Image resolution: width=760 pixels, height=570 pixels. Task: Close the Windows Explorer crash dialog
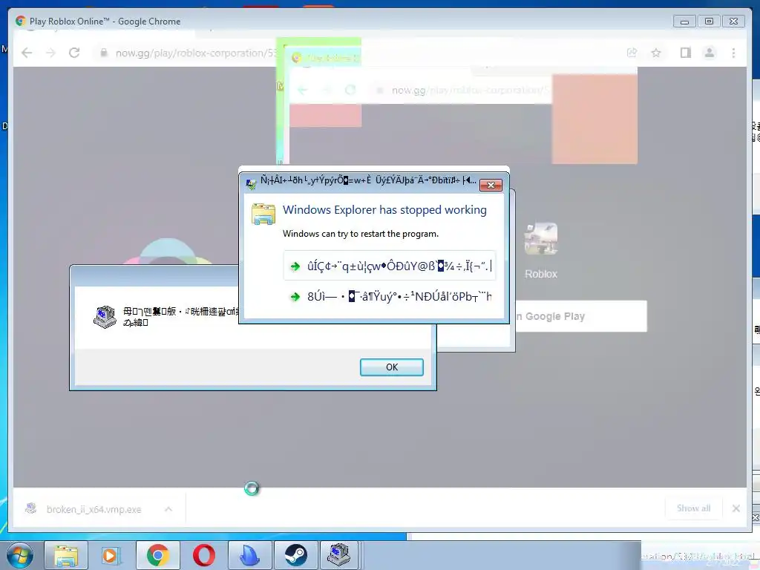pos(491,185)
